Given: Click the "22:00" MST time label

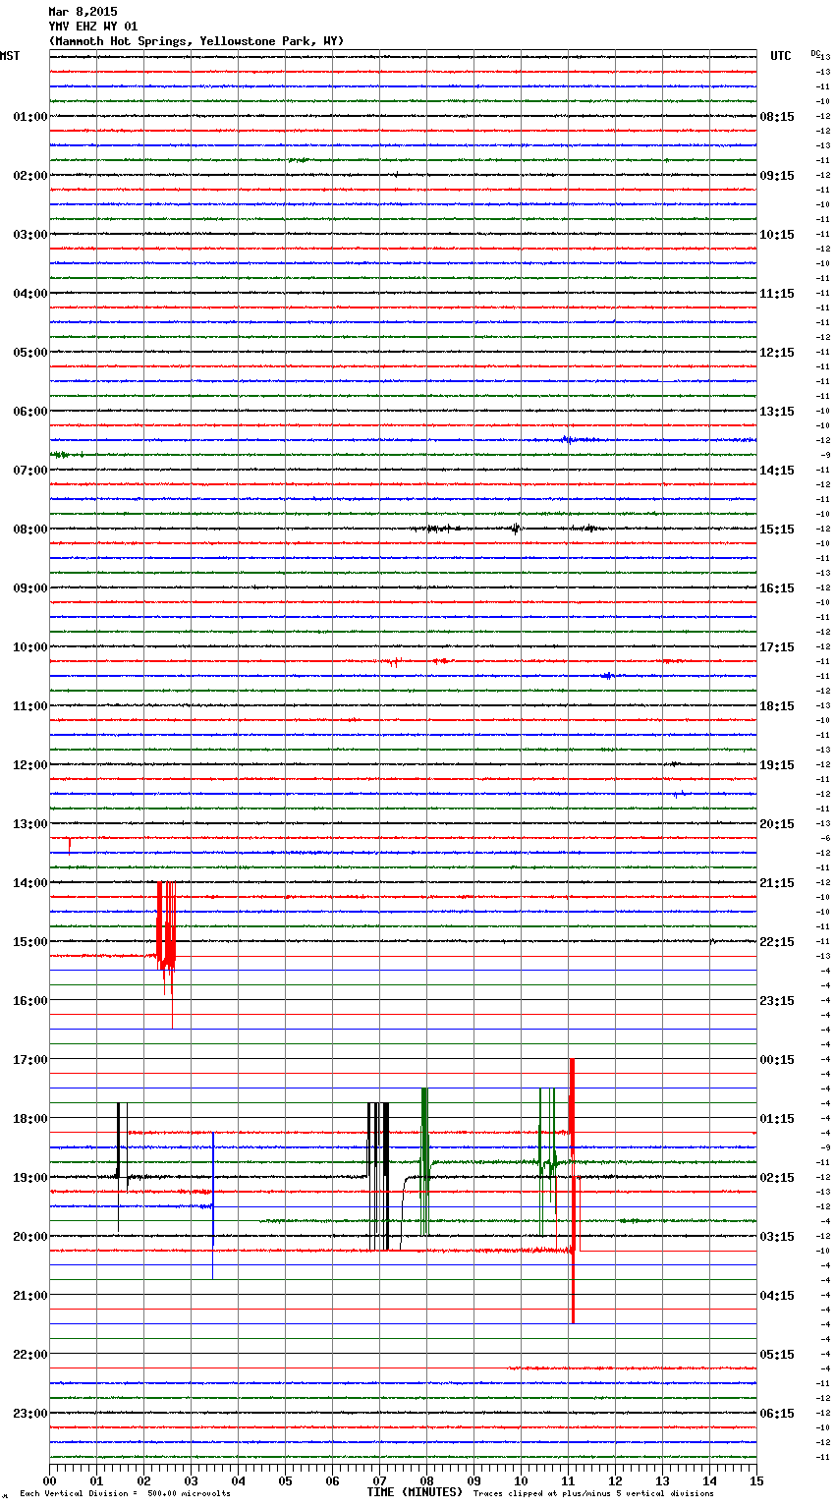Looking at the screenshot, I should (30, 1354).
